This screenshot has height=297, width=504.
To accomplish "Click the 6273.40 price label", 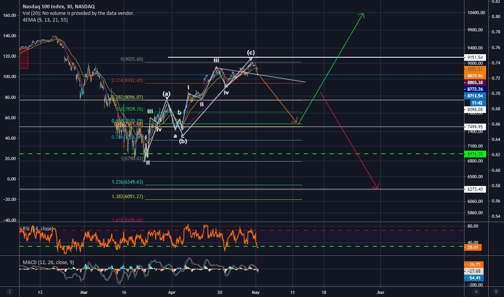I will click(x=475, y=190).
